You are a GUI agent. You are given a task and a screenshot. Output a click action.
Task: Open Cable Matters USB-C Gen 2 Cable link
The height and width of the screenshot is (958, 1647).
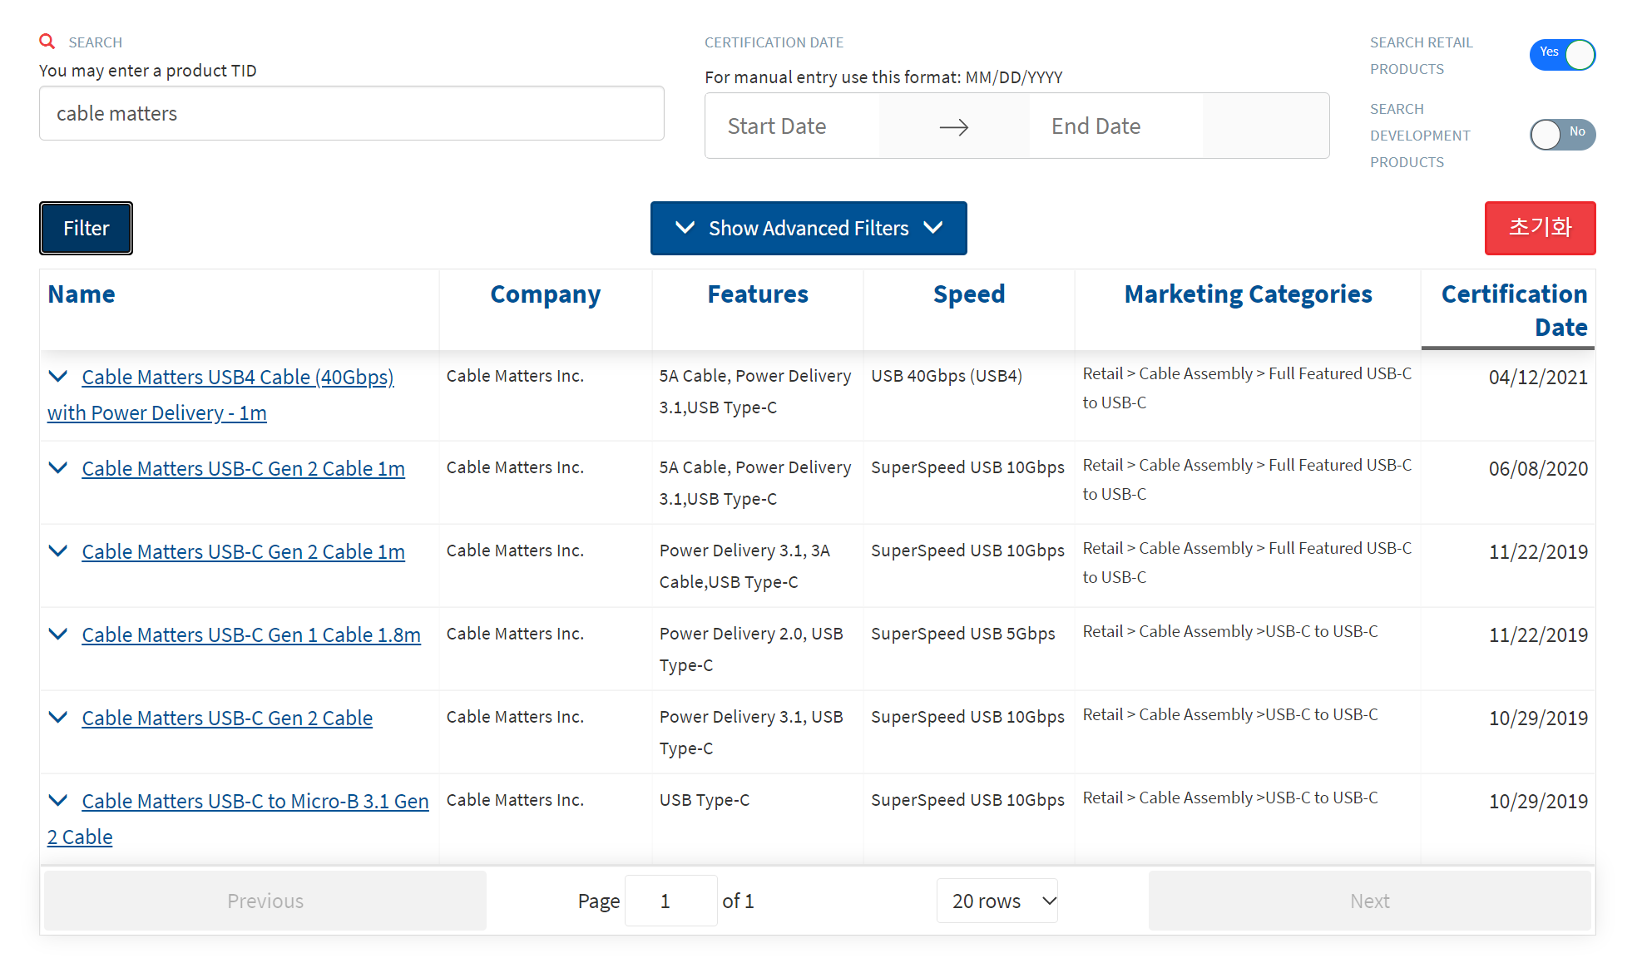(x=226, y=718)
